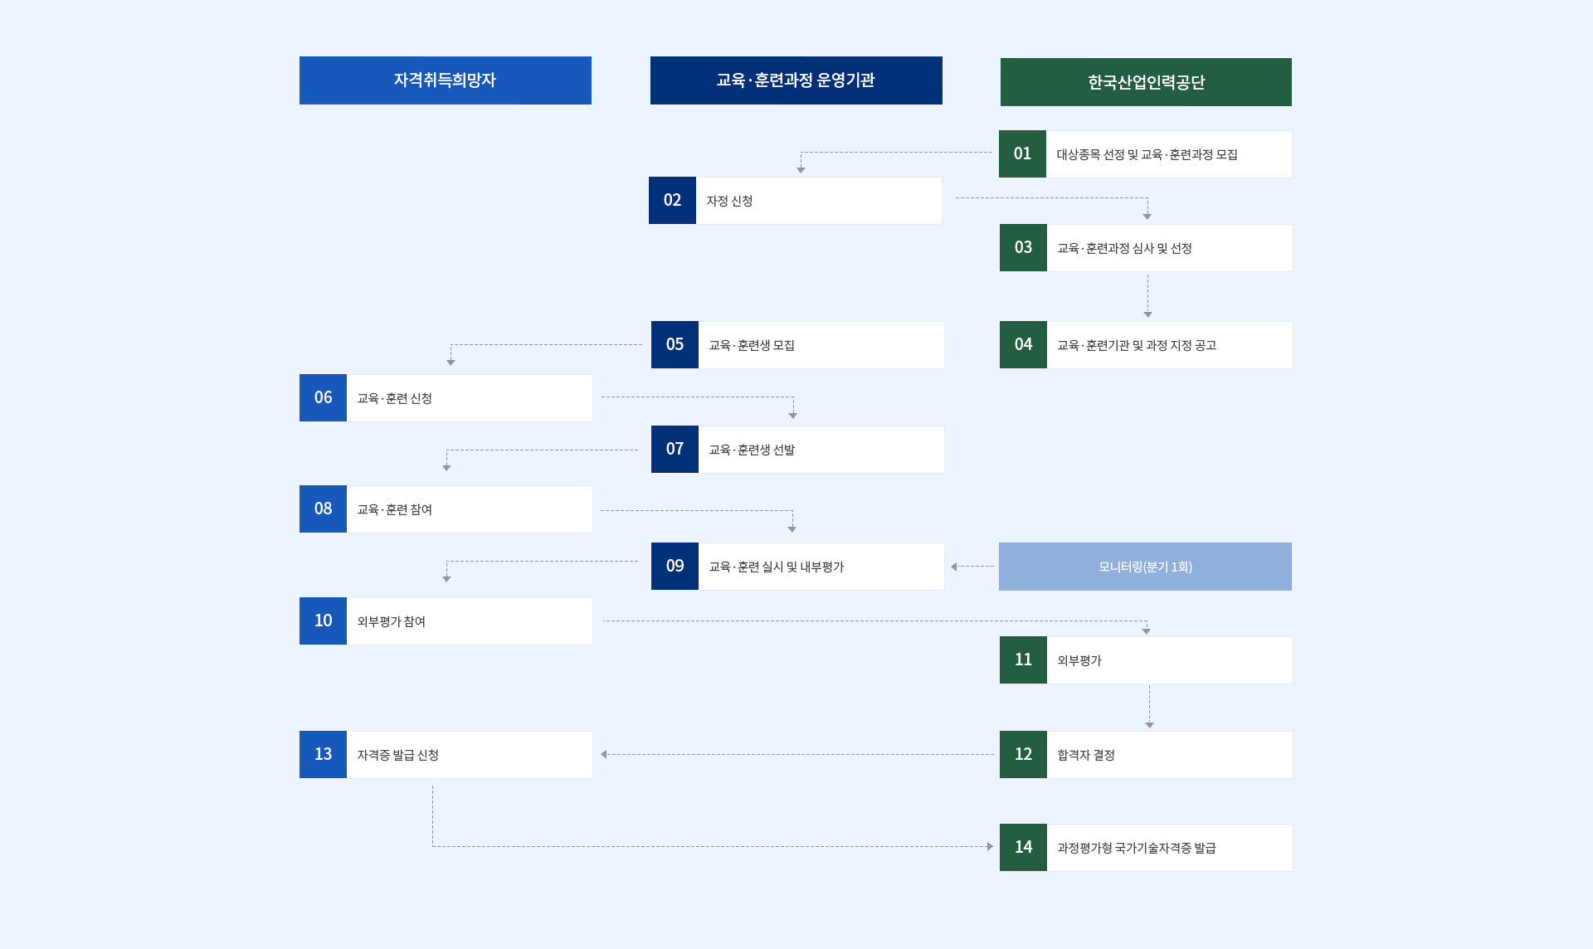Image resolution: width=1593 pixels, height=949 pixels.
Task: Click the 01 step number badge
Action: [1022, 154]
